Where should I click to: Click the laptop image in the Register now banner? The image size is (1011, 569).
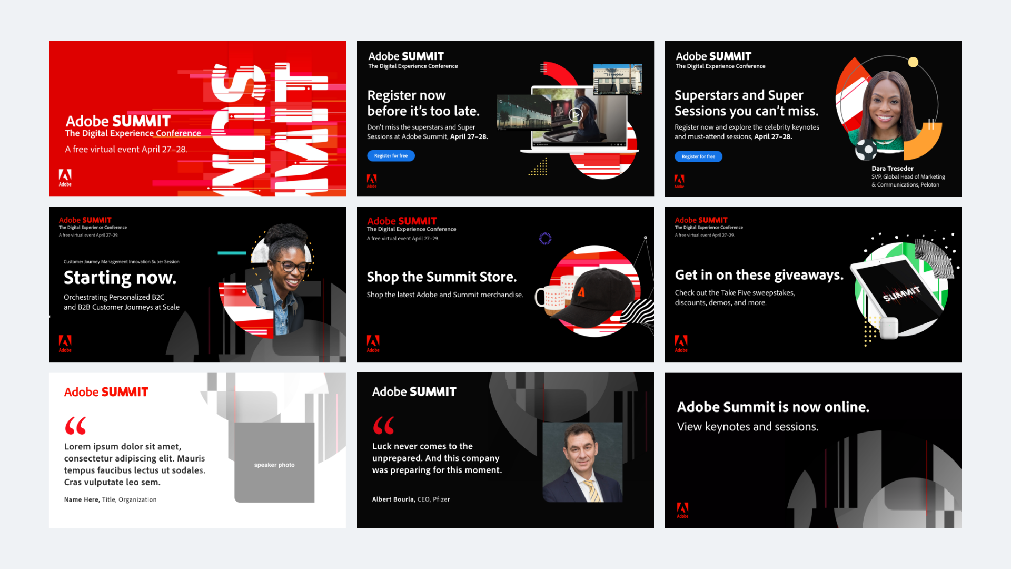click(579, 120)
